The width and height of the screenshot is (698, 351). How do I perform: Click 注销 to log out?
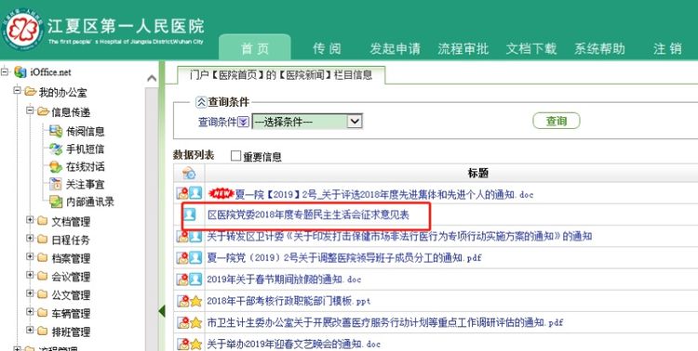click(667, 48)
